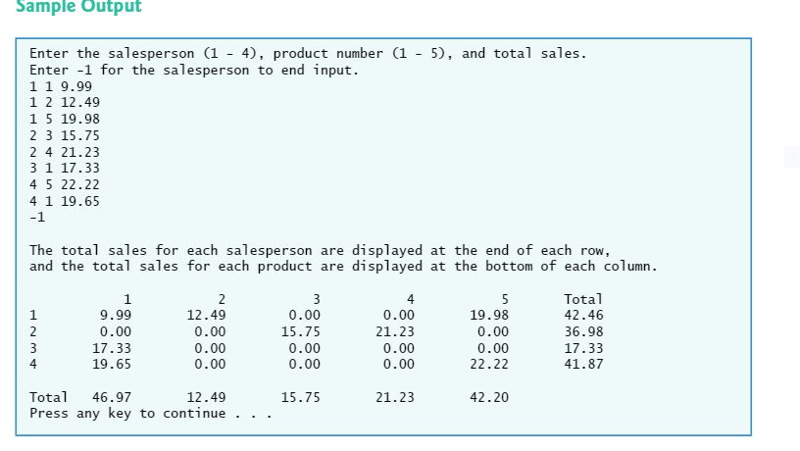Click the input line '1 1 9.99'

pos(61,86)
